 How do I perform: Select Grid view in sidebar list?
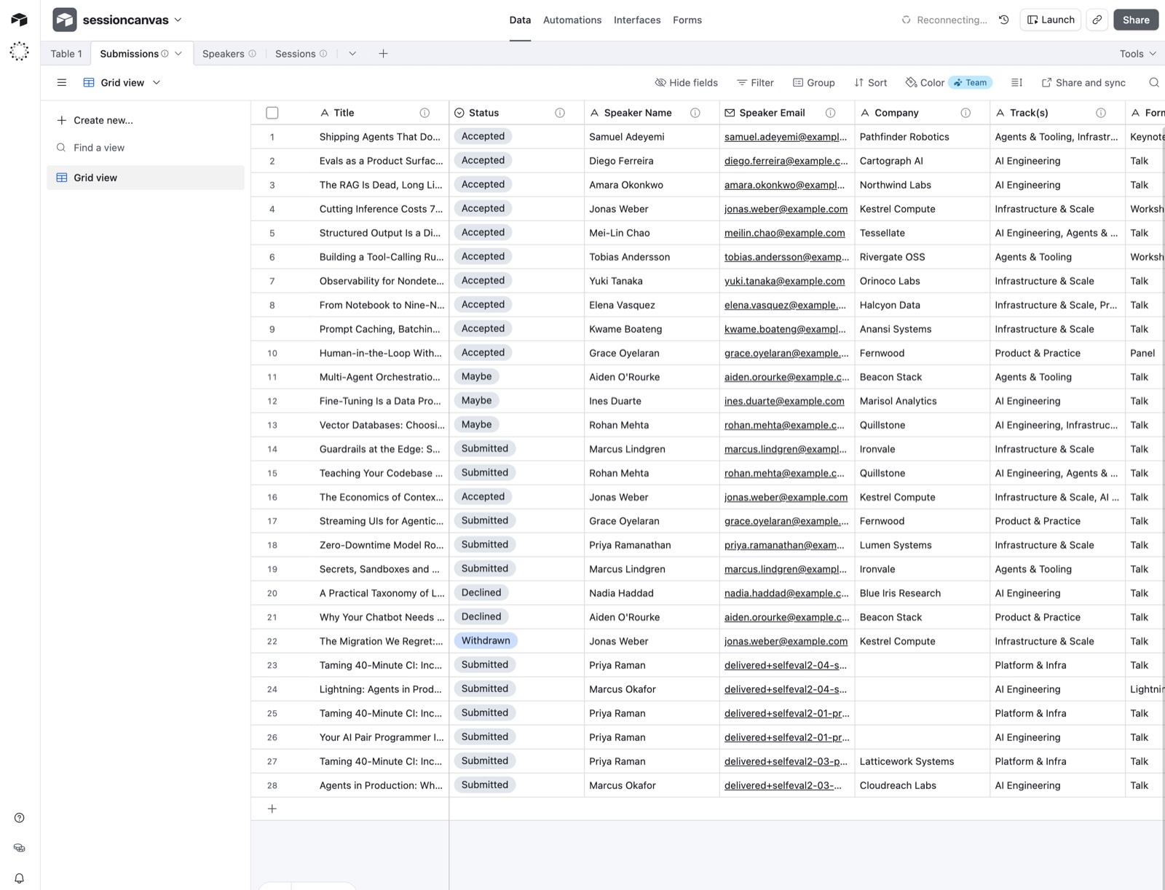tap(146, 178)
